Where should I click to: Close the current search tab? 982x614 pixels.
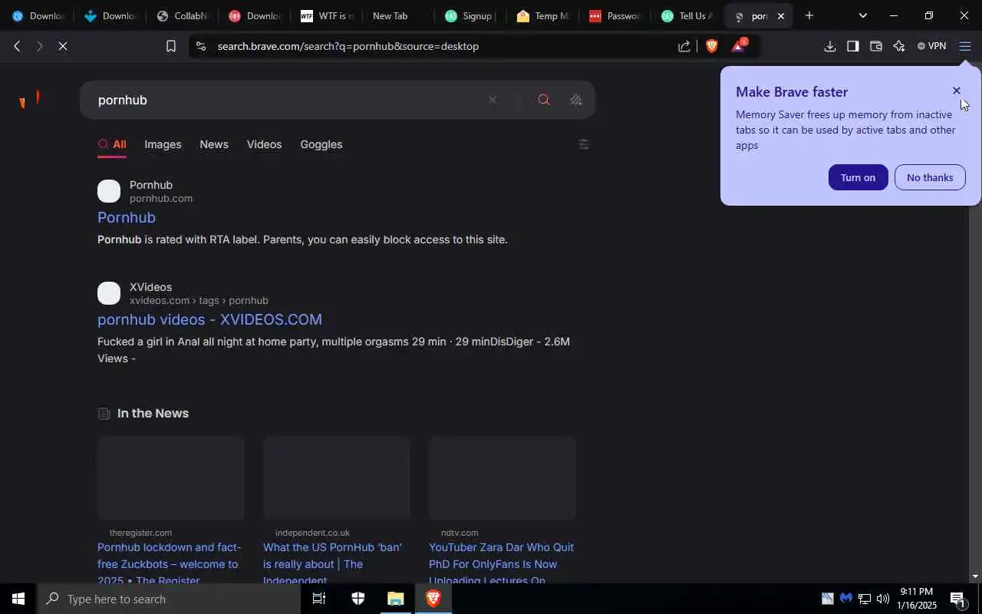coord(780,15)
